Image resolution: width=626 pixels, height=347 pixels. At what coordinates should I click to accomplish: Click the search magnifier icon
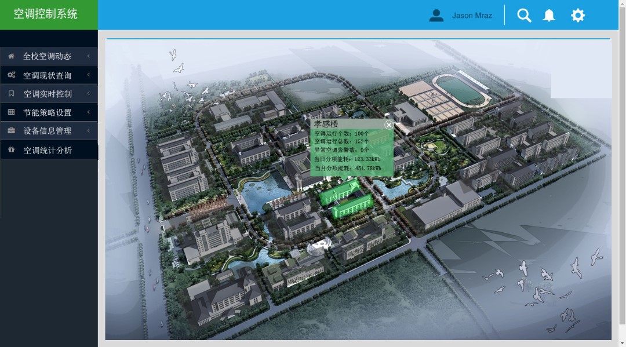[524, 16]
